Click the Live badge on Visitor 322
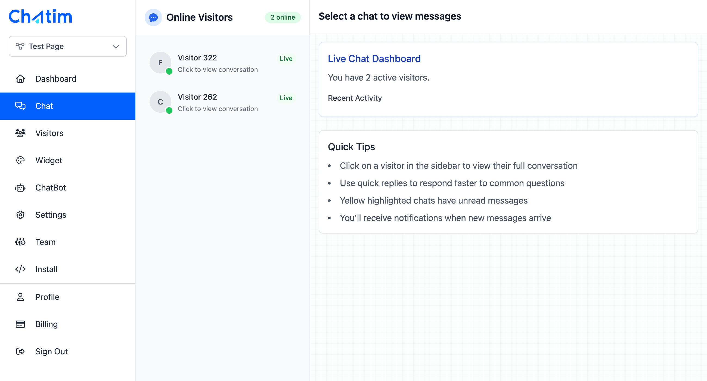The height and width of the screenshot is (381, 707). click(286, 59)
